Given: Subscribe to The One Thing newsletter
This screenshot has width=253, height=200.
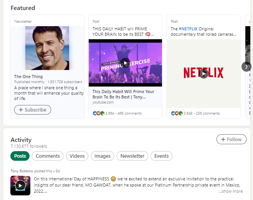Looking at the screenshot, I should [x=33, y=110].
